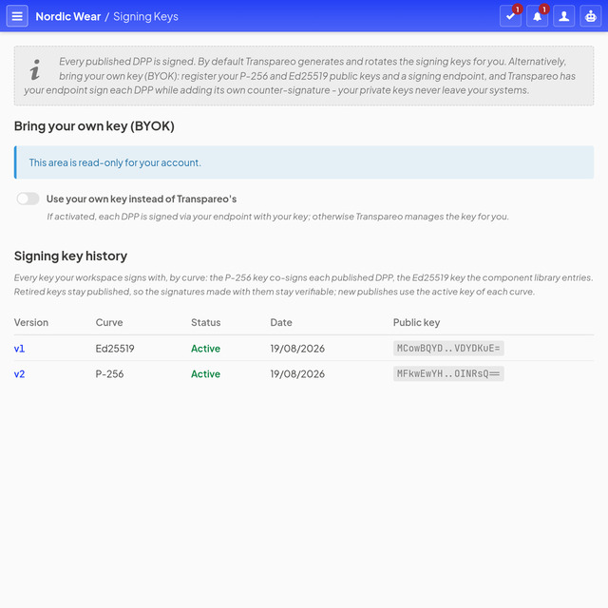Toggle Use your own key switch

(x=28, y=199)
